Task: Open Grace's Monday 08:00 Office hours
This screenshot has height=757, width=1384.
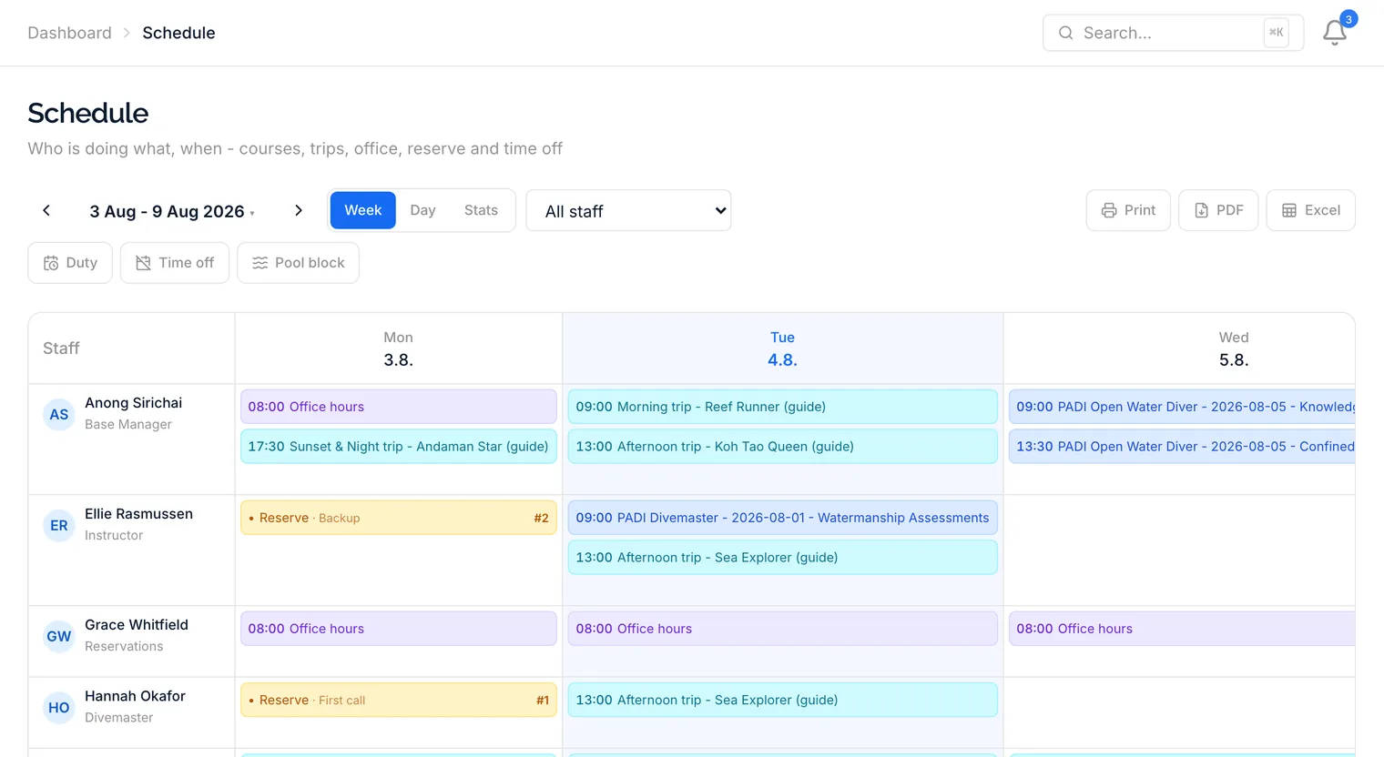Action: click(399, 629)
